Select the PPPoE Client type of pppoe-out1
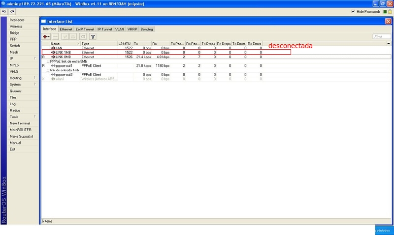The height and width of the screenshot is (235, 394). tap(91, 66)
